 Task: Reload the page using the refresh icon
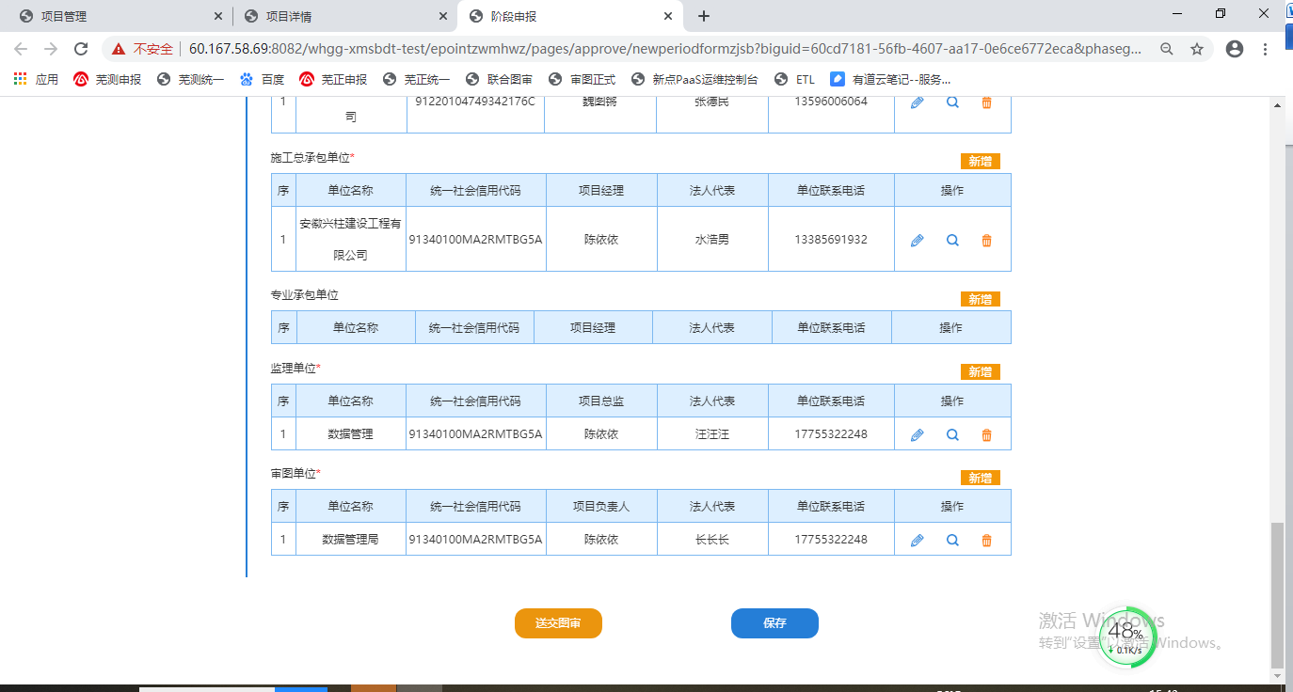pos(81,49)
